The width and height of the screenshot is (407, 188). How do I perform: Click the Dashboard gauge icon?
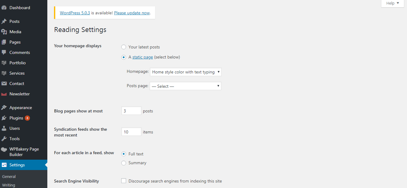4,8
